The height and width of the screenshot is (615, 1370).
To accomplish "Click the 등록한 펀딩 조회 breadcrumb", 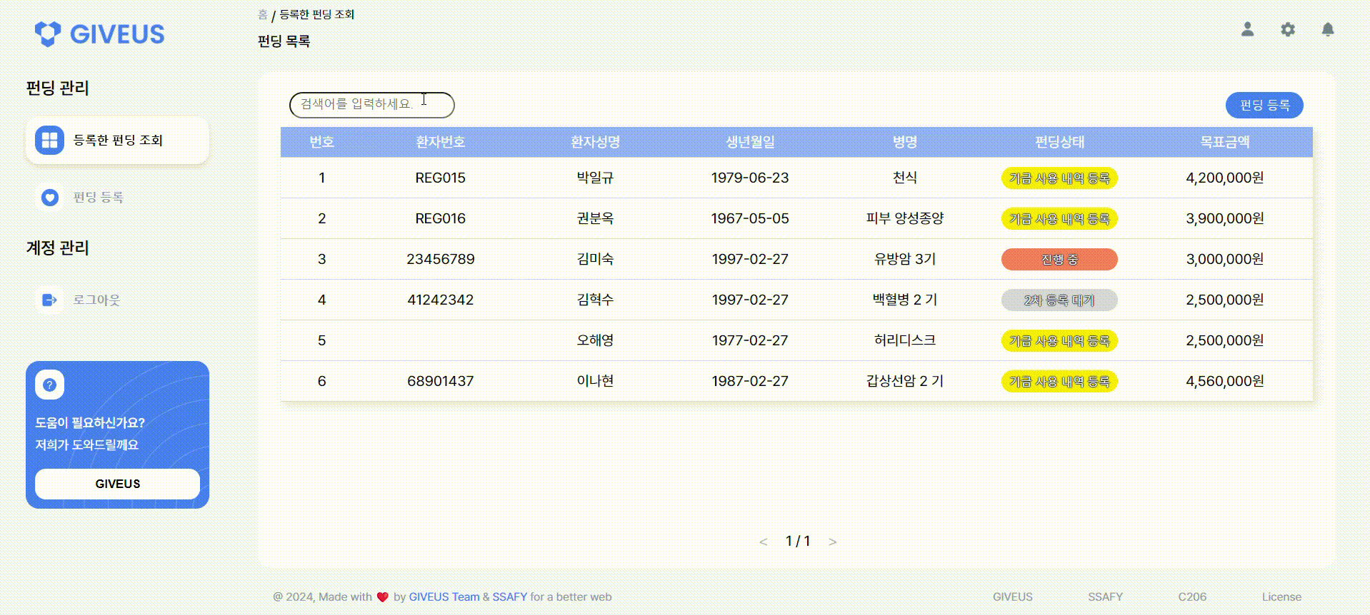I will (x=316, y=14).
